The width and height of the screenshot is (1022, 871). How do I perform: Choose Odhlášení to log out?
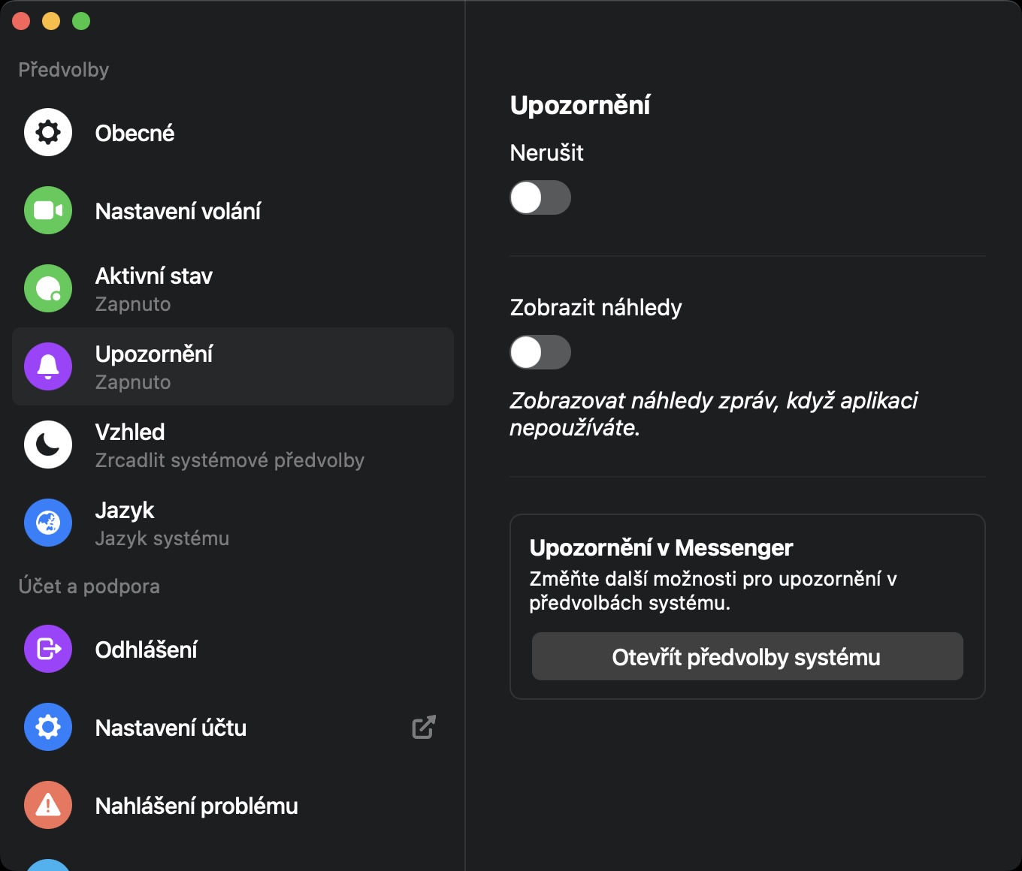[147, 649]
